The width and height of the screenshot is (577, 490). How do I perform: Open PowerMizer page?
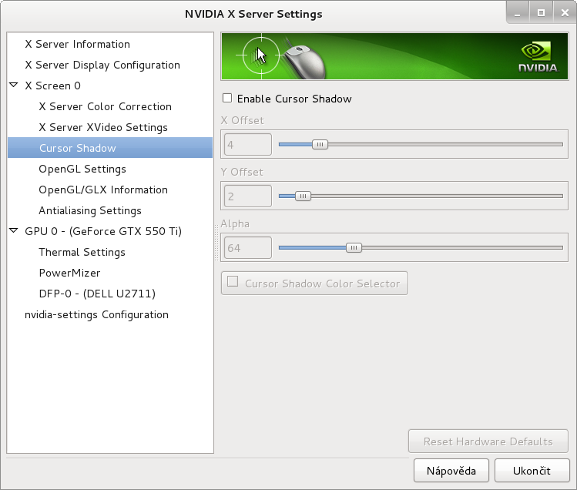69,274
